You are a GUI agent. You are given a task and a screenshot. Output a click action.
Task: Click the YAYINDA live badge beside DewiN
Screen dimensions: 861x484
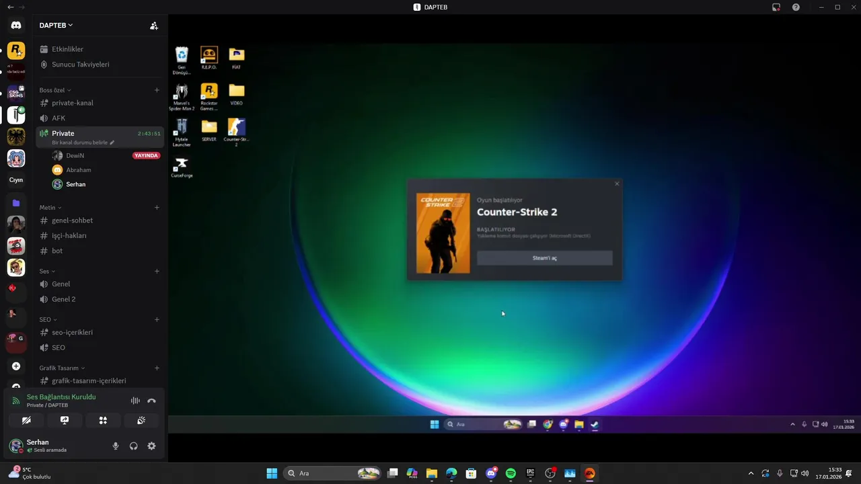coord(147,156)
